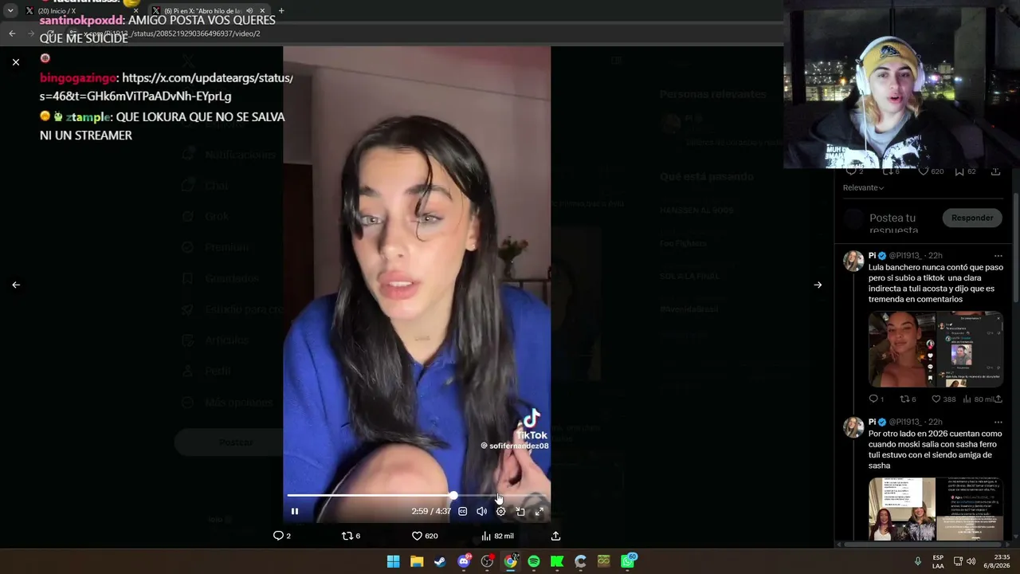
Task: Seek on the video progress bar
Action: click(417, 496)
